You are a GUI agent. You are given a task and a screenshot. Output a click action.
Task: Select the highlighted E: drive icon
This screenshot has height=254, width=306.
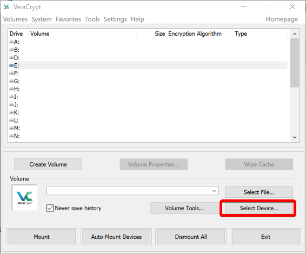pos(11,65)
